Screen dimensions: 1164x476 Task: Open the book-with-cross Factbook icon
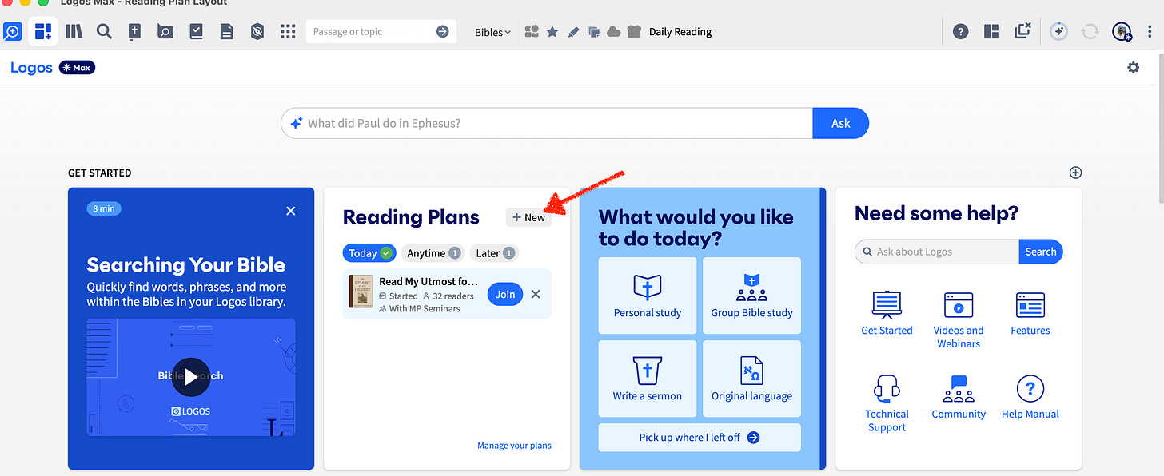[x=135, y=32]
